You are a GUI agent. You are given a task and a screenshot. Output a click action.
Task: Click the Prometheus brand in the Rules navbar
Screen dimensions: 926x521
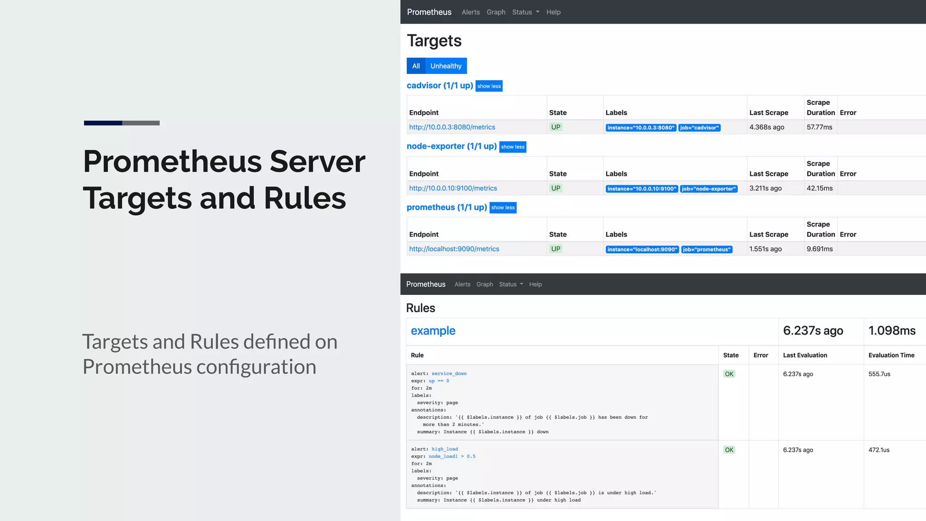point(426,284)
